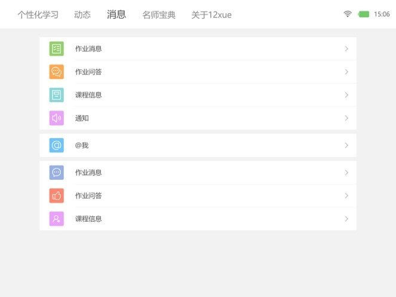
Task: Click the blue @ mention icon
Action: point(56,145)
